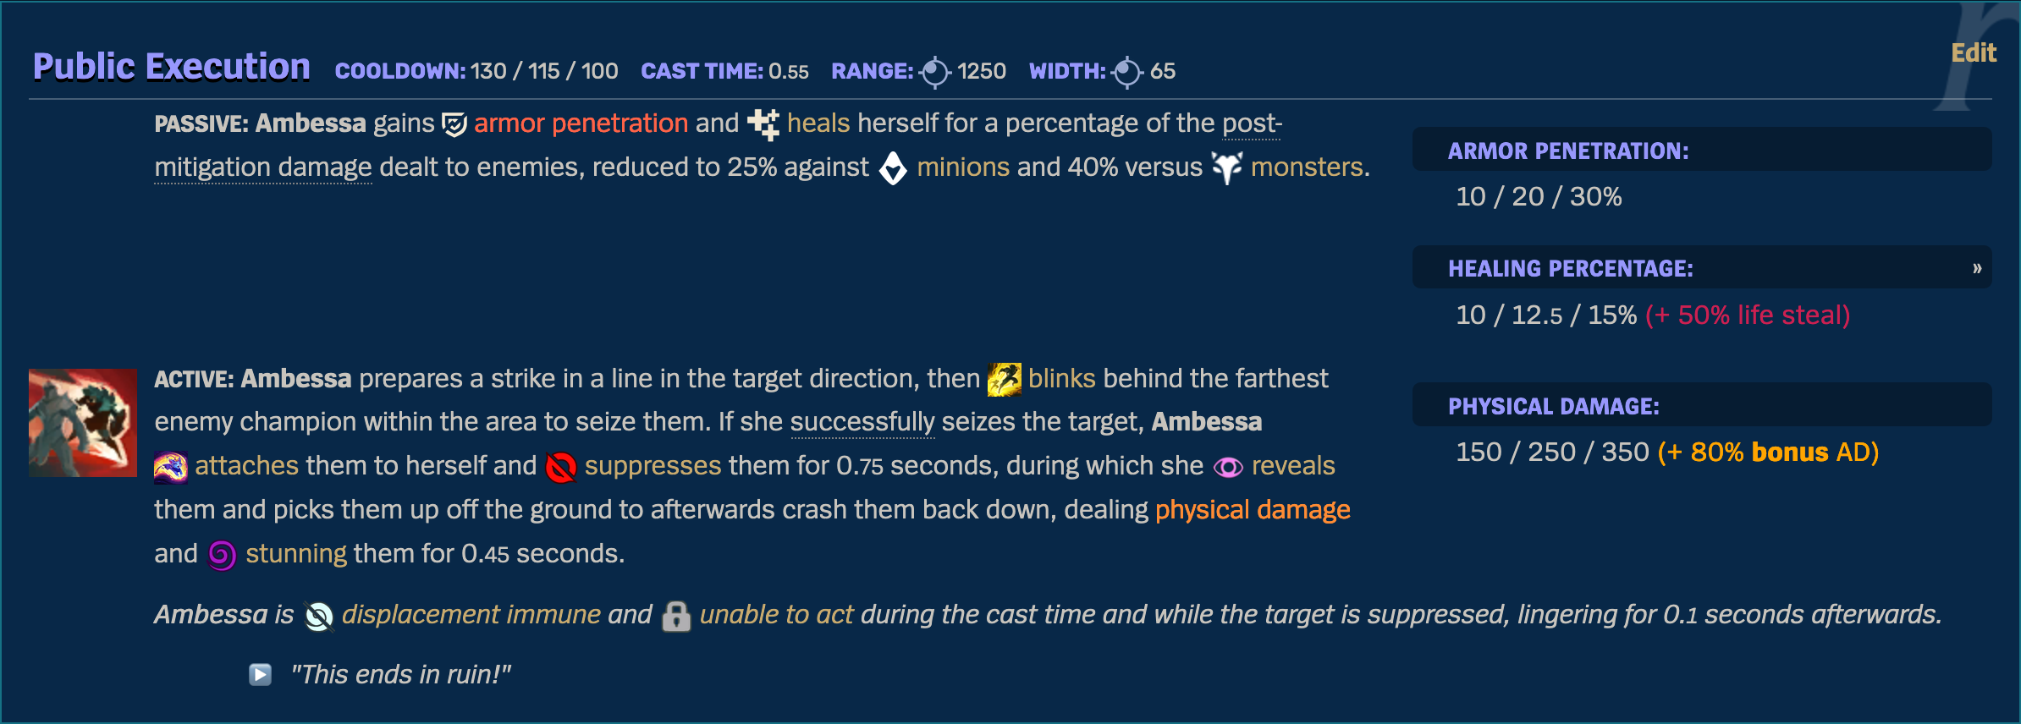
Task: Click the green heal cross icon
Action: 763,123
